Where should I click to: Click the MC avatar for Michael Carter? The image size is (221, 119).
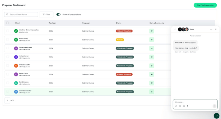pyautogui.click(x=16, y=57)
